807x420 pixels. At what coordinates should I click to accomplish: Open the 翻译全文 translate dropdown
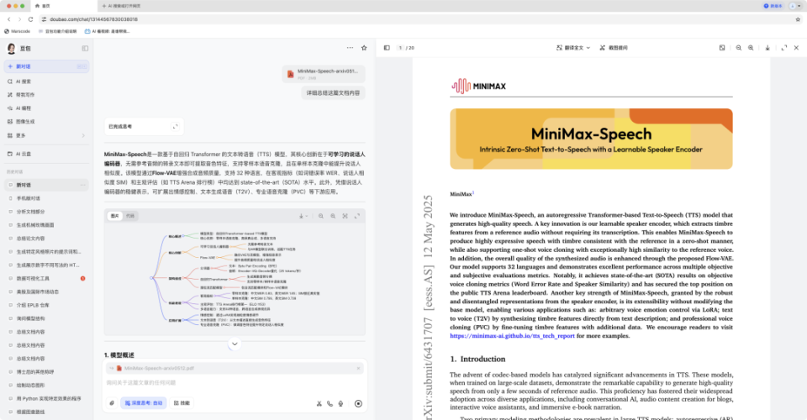click(x=572, y=48)
